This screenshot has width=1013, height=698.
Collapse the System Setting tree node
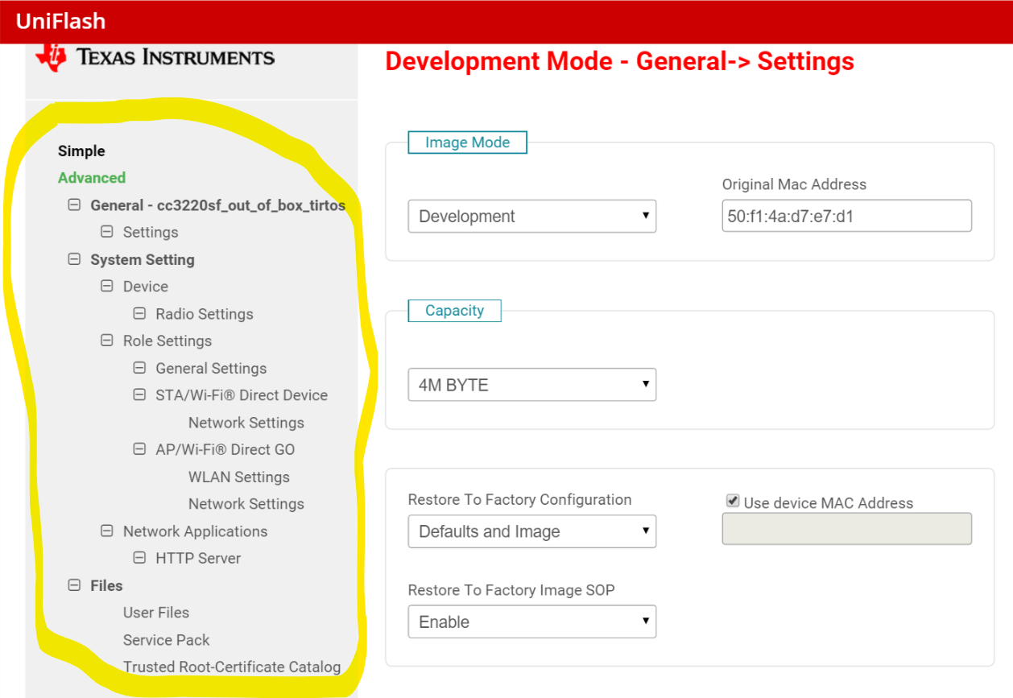pos(74,259)
